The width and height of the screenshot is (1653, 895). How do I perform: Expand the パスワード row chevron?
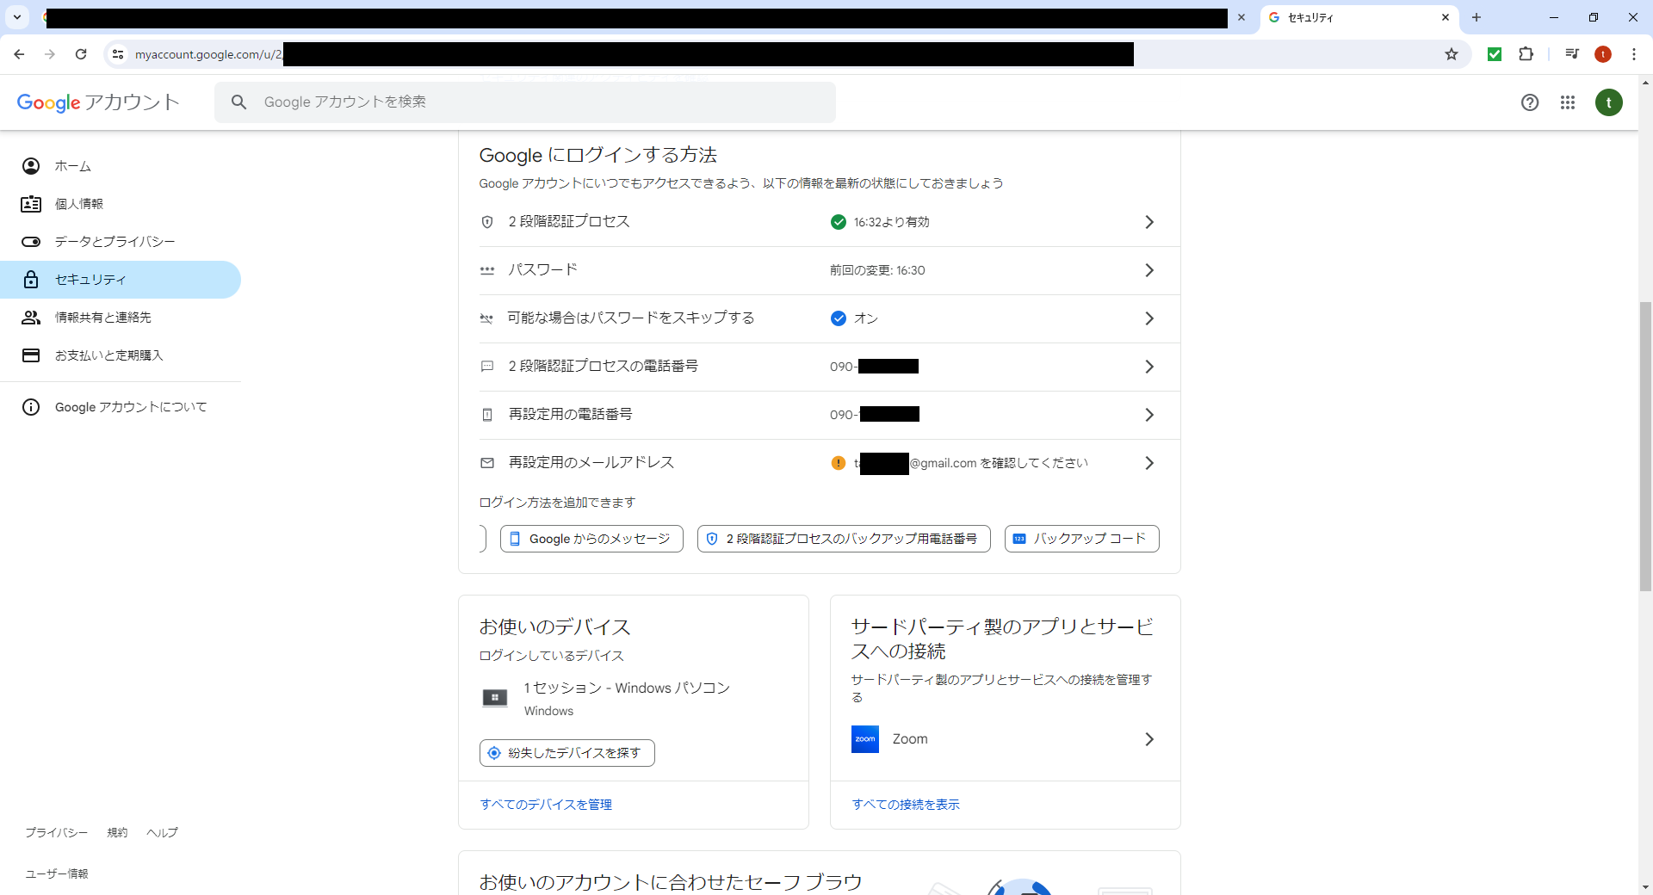(x=1148, y=270)
